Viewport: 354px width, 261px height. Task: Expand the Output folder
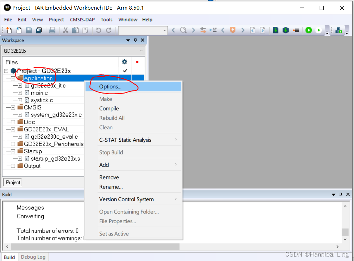click(x=13, y=166)
